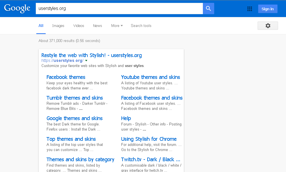Click into the search box with userstyles.org
The height and width of the screenshot is (172, 286).
tap(119, 9)
